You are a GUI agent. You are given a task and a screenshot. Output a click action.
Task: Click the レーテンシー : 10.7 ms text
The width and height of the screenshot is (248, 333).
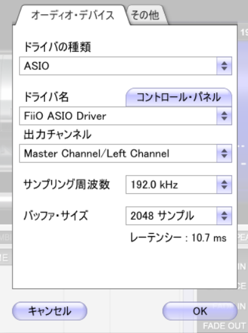tap(178, 238)
